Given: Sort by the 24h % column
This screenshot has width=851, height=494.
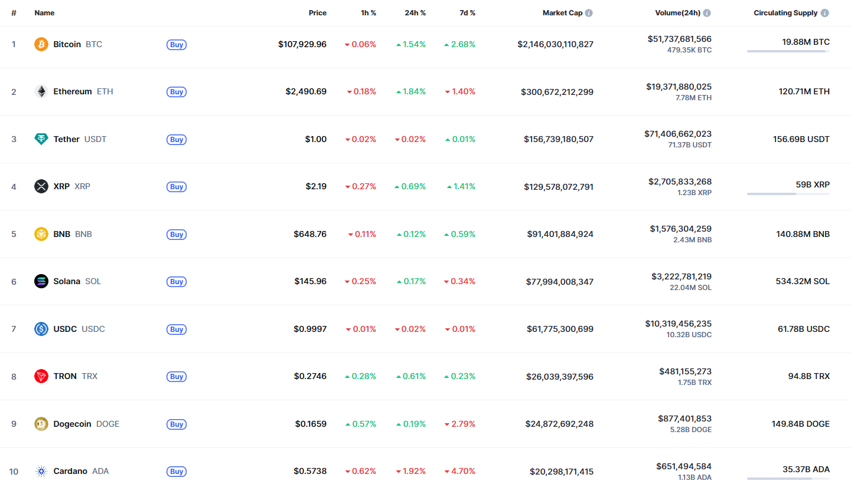Looking at the screenshot, I should pos(415,13).
